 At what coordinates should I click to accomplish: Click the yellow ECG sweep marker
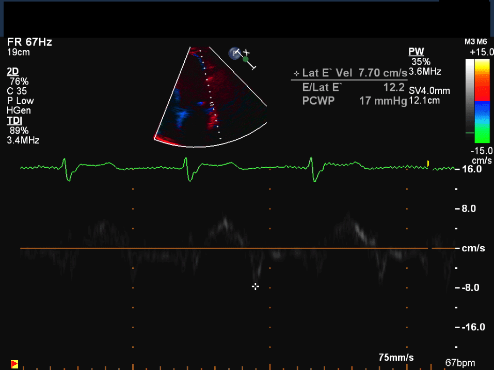click(x=428, y=164)
